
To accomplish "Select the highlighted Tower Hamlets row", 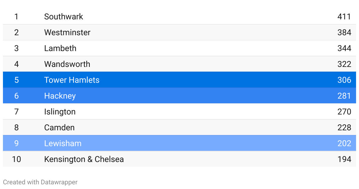I will (72, 80).
